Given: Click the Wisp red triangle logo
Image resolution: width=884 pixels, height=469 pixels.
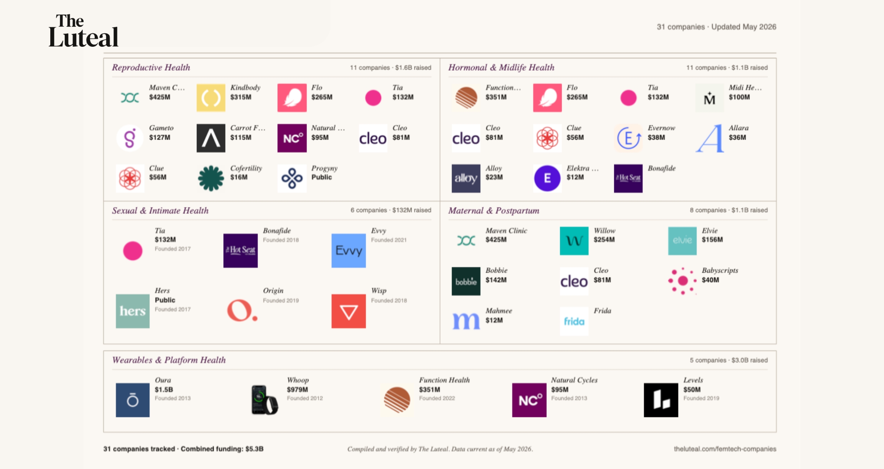Looking at the screenshot, I should [348, 311].
